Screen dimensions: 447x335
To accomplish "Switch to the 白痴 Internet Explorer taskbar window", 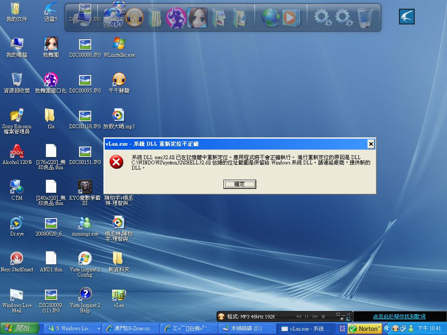I will [189, 328].
